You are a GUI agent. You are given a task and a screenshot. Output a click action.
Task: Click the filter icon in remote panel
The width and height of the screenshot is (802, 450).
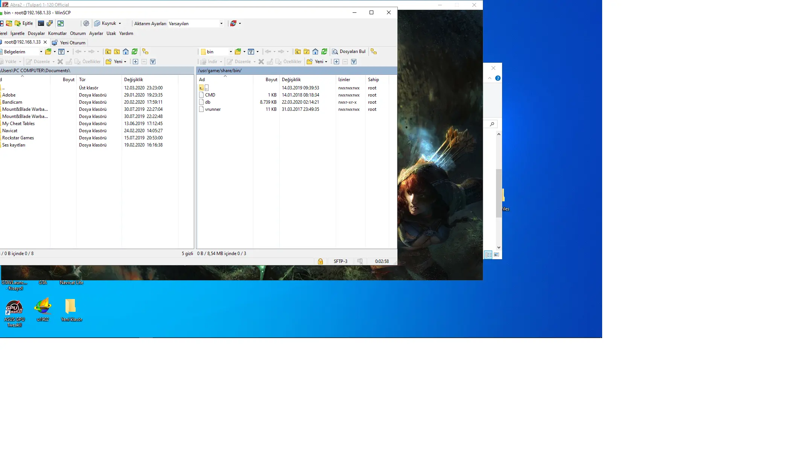point(251,51)
